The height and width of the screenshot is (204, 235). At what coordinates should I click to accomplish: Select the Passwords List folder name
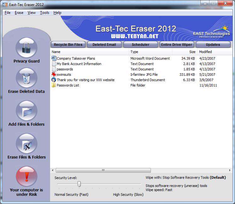coord(68,85)
